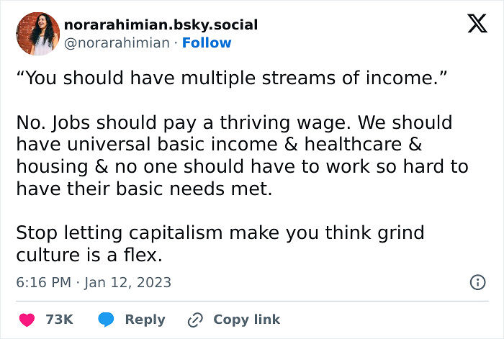
Task: Click the Jan 12, 2023 date
Action: pos(127,282)
